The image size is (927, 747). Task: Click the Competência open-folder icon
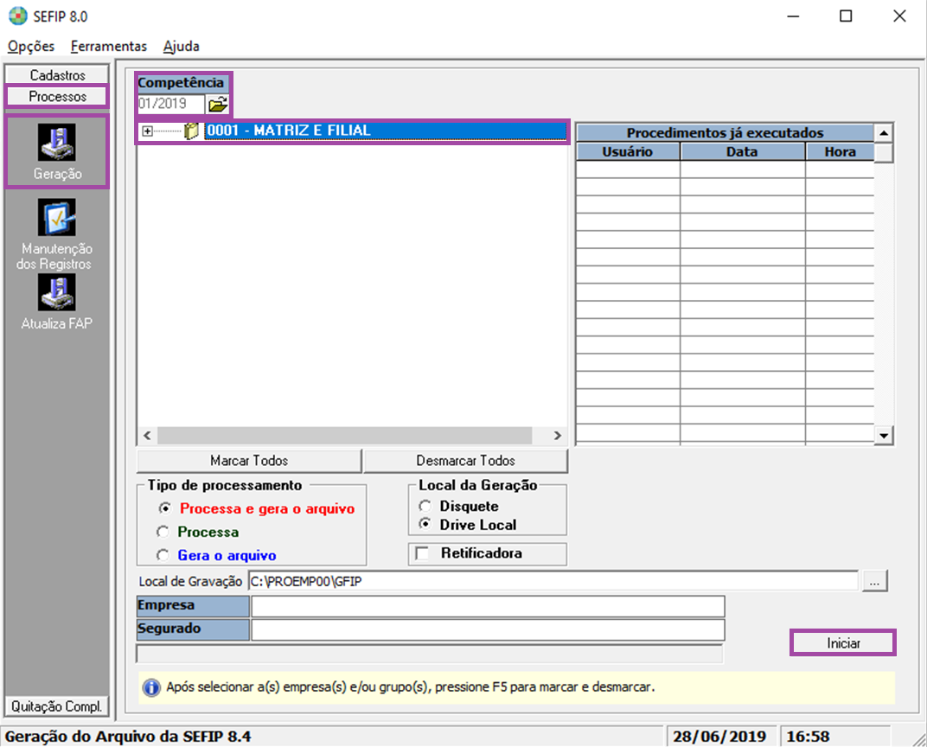click(218, 104)
